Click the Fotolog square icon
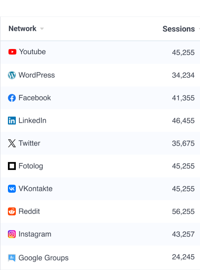The width and height of the screenshot is (200, 270). pos(12,166)
